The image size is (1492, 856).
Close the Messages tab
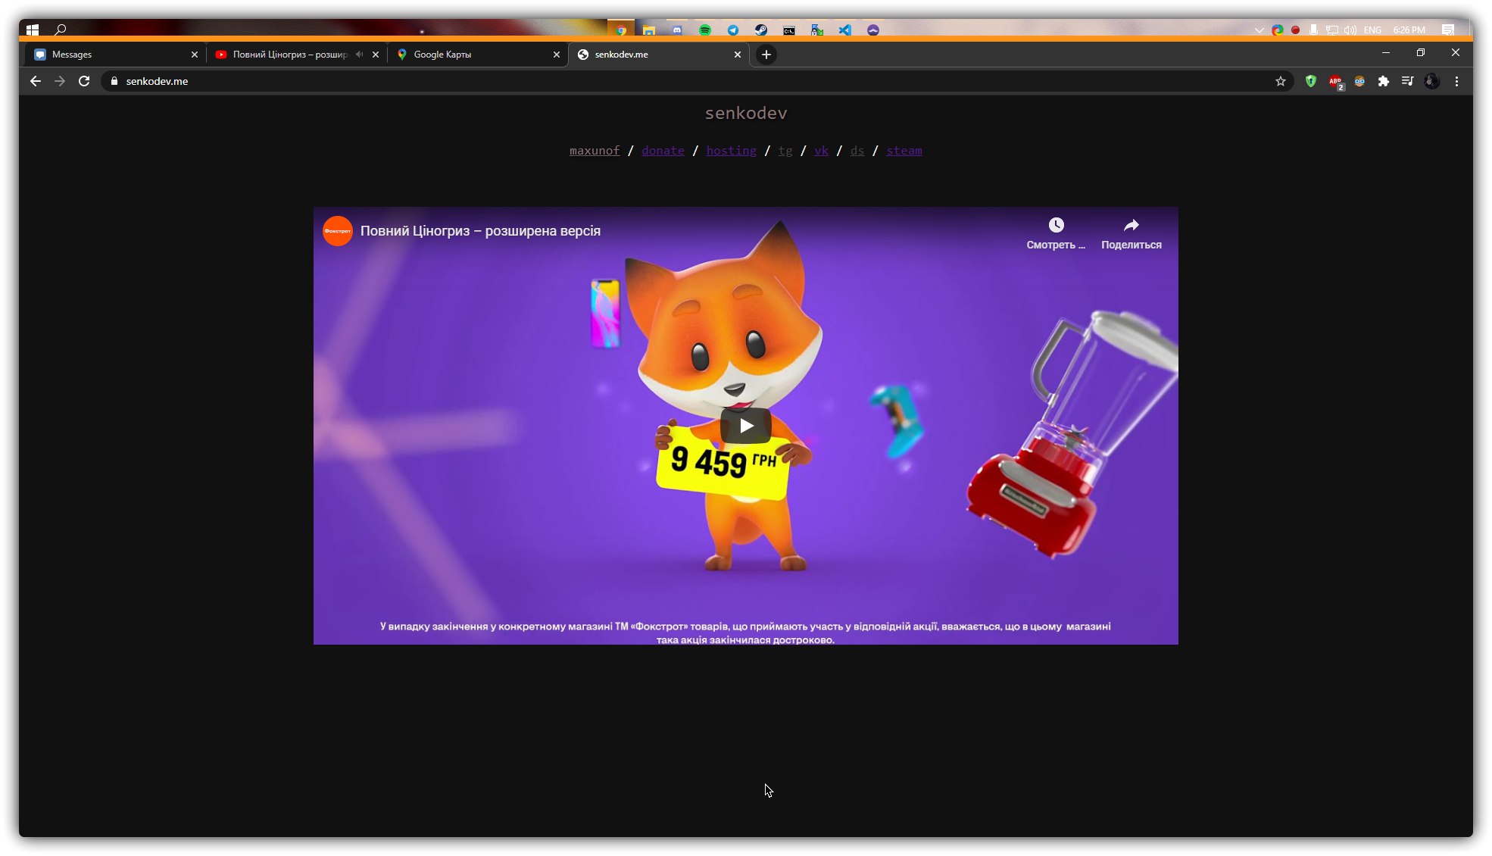coord(195,55)
